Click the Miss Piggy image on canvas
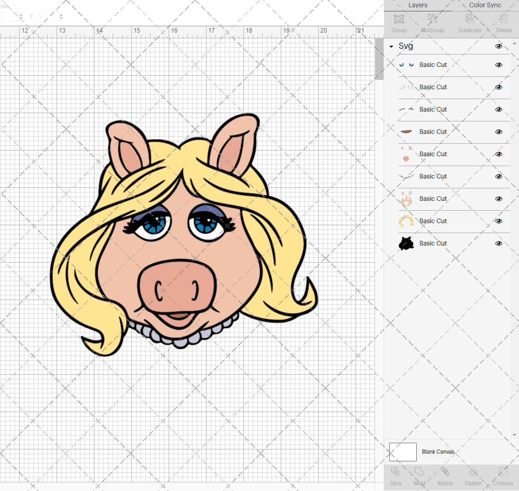 pos(184,235)
